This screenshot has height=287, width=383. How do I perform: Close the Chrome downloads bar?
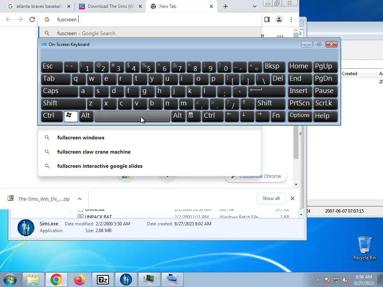pos(292,198)
